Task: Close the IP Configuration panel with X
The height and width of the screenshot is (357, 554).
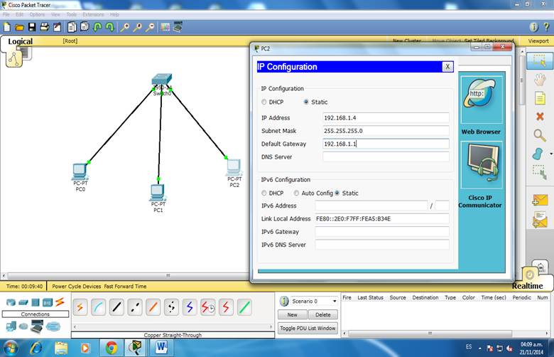Action: [x=447, y=67]
